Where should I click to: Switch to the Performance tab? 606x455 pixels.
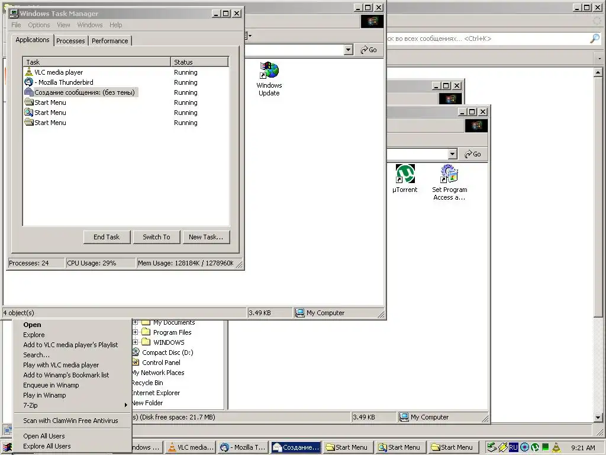109,41
